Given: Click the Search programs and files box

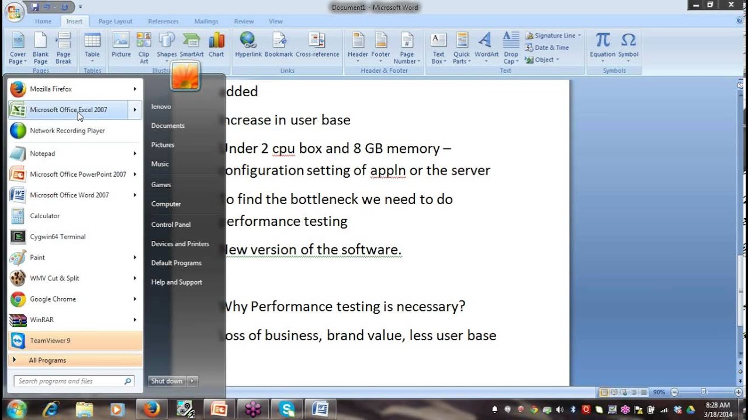Looking at the screenshot, I should click(74, 381).
